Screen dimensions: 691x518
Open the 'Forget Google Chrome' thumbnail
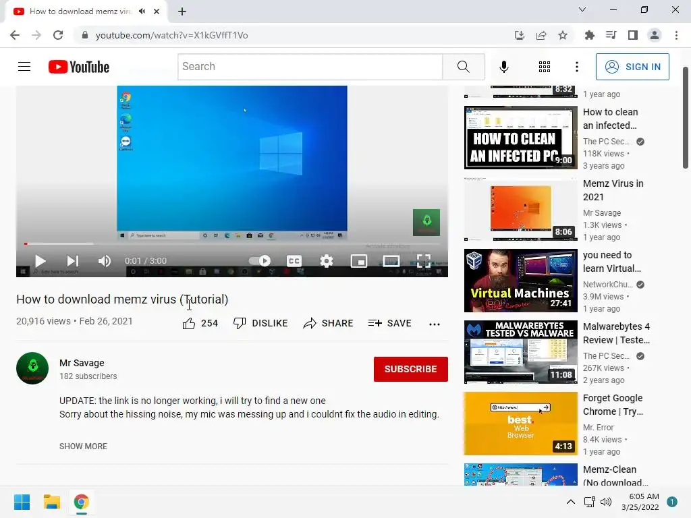pyautogui.click(x=520, y=424)
